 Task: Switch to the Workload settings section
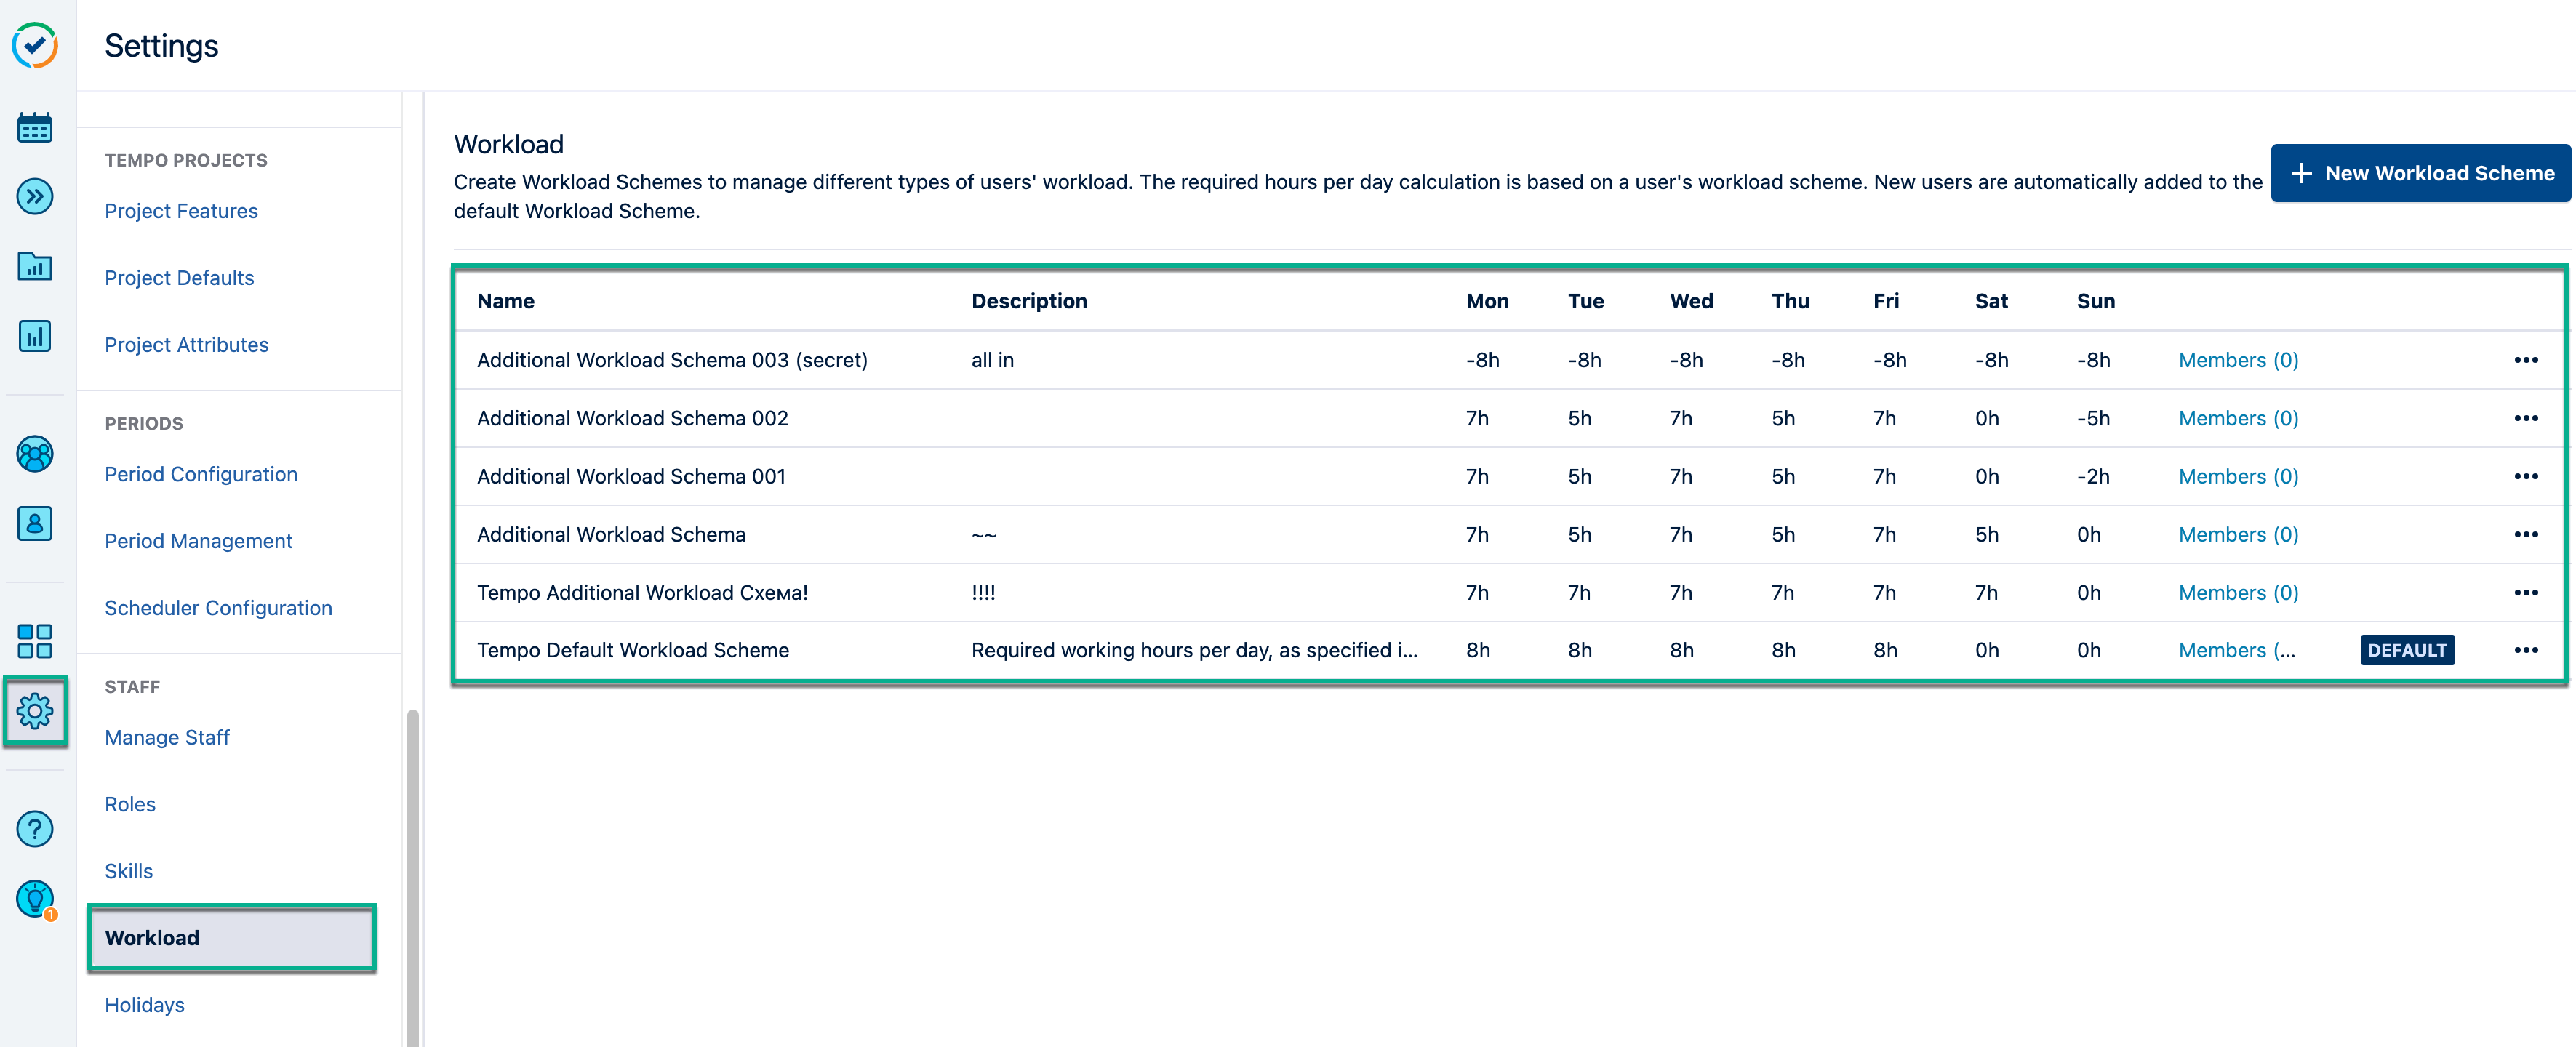pos(152,938)
